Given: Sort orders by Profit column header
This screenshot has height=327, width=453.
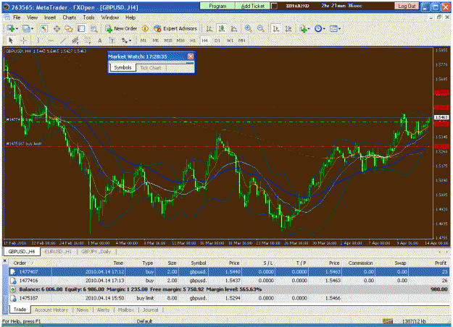Looking at the screenshot, I should coord(441,263).
